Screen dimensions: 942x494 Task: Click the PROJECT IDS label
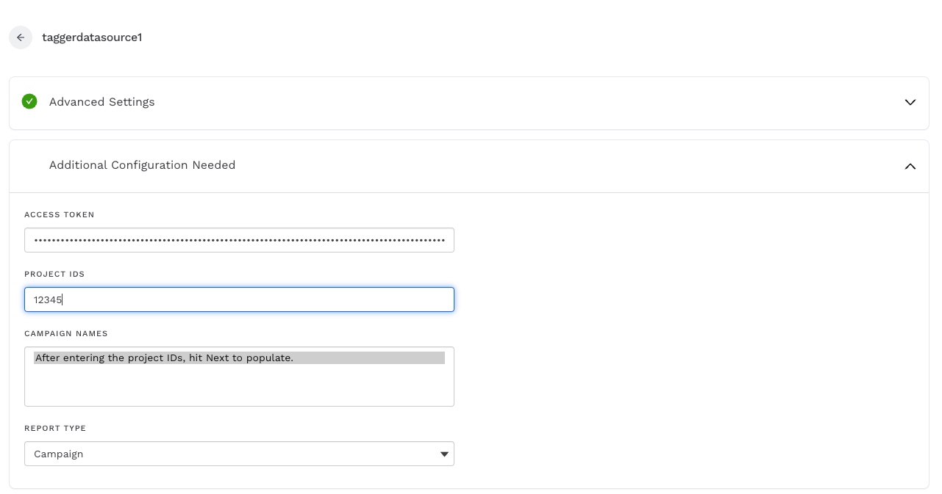[54, 275]
